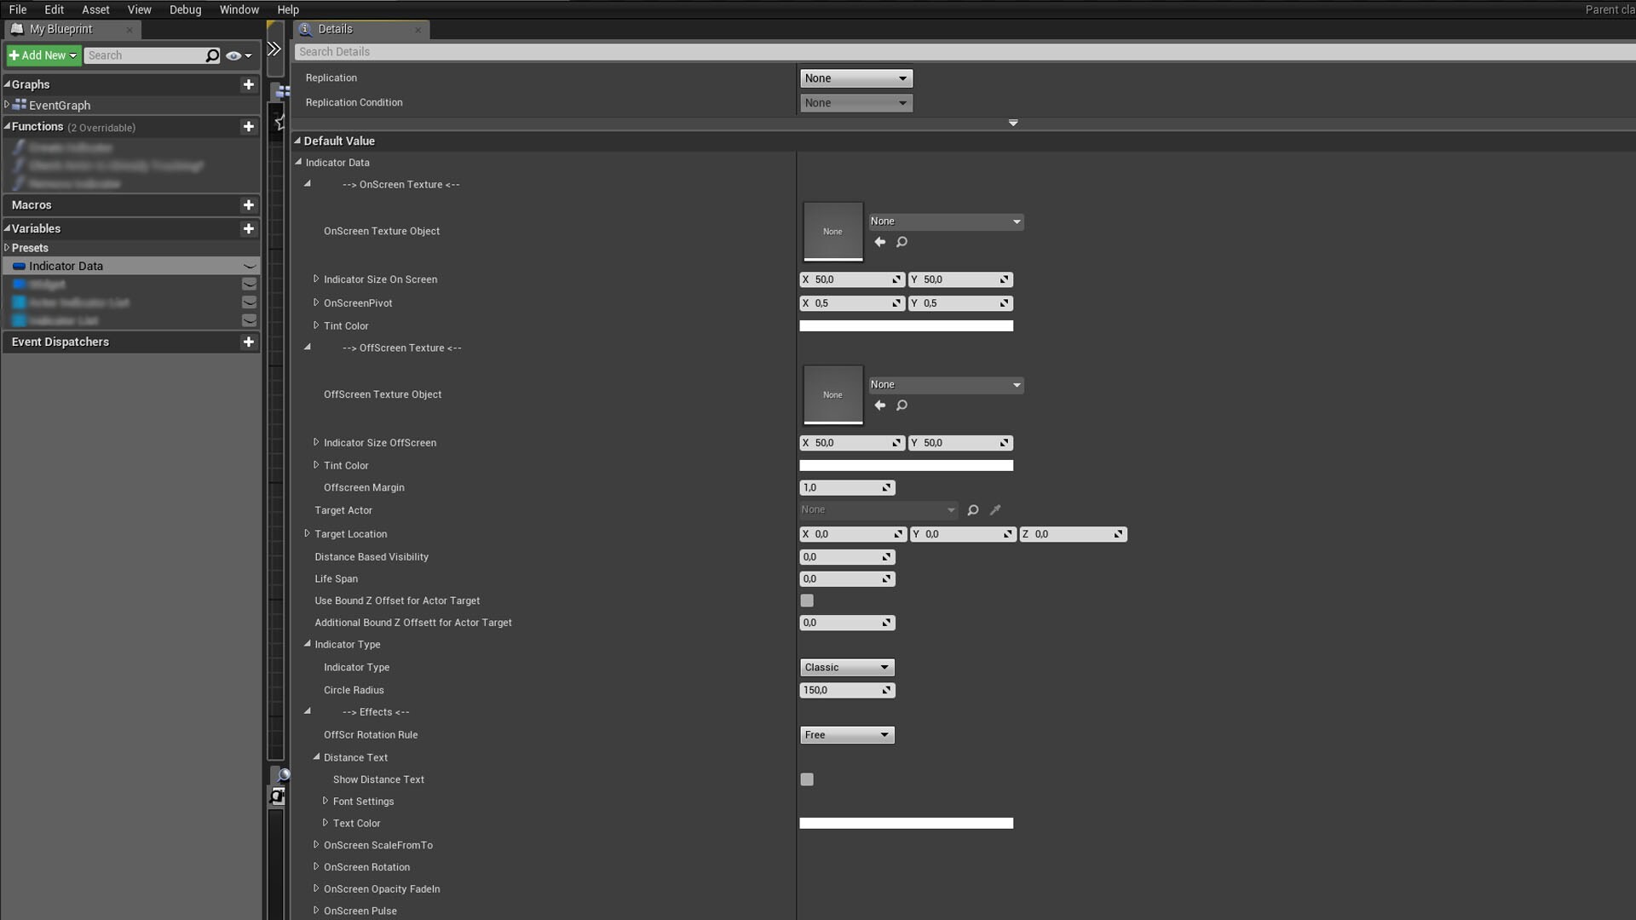Click inside the Search Details field
1636x920 pixels.
tap(511, 51)
